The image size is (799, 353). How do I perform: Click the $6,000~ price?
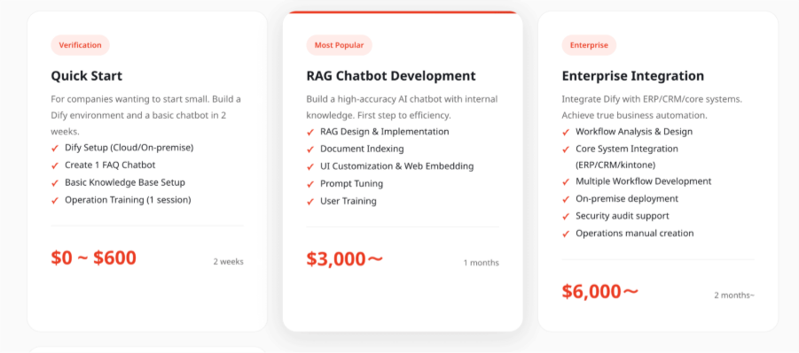click(599, 291)
